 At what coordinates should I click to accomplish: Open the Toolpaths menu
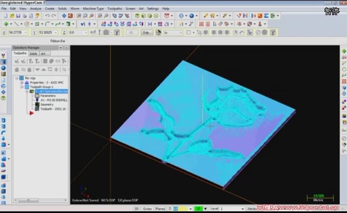(x=115, y=8)
